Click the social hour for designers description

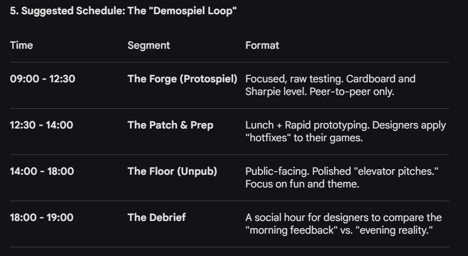tap(344, 223)
